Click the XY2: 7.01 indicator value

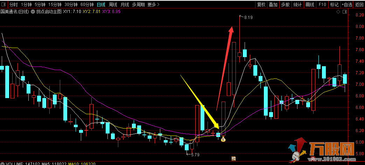pos(92,12)
